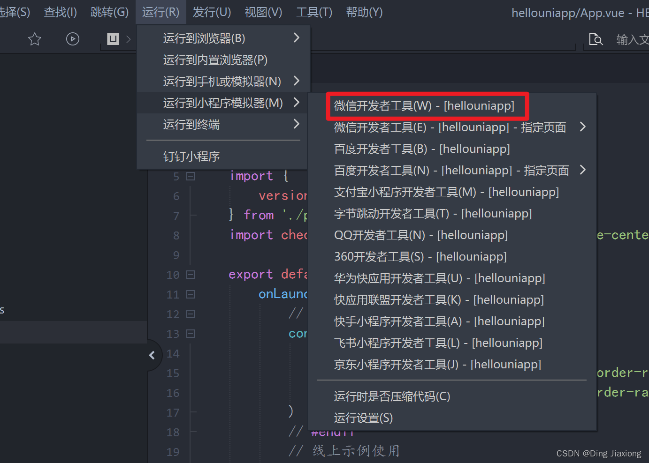Click the star bookmark icon in toolbar
The width and height of the screenshot is (649, 463).
35,39
